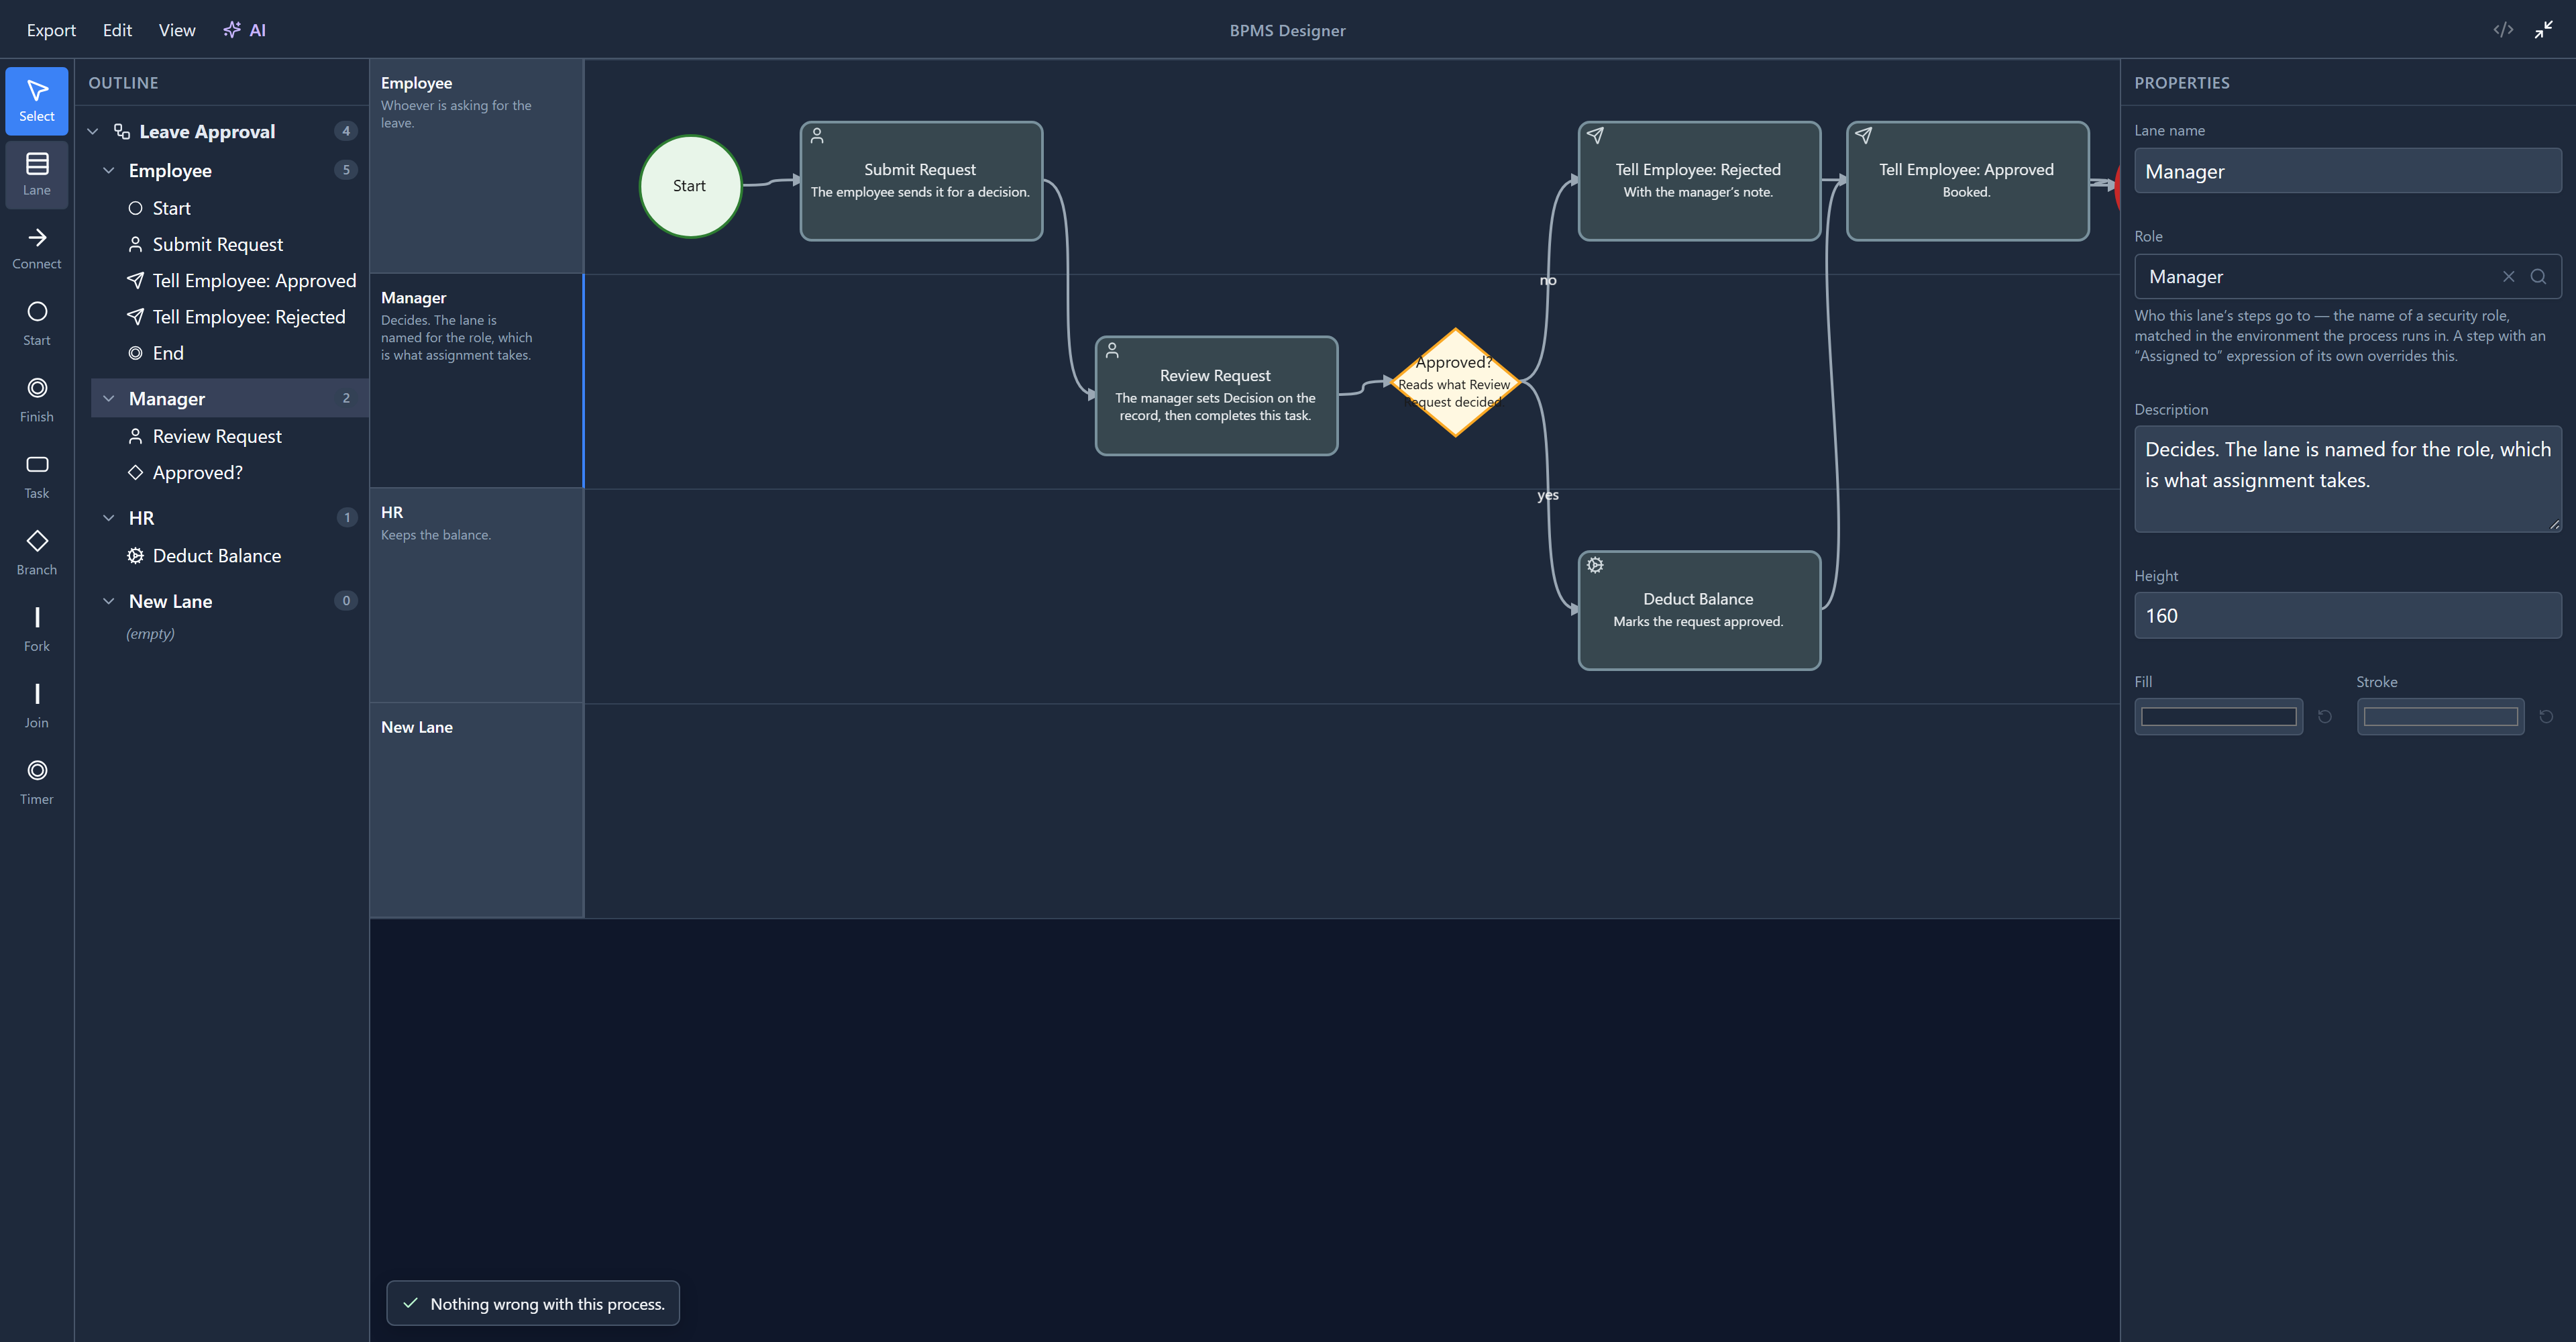Image resolution: width=2576 pixels, height=1342 pixels.
Task: Open the Stroke color swatch
Action: [x=2440, y=716]
